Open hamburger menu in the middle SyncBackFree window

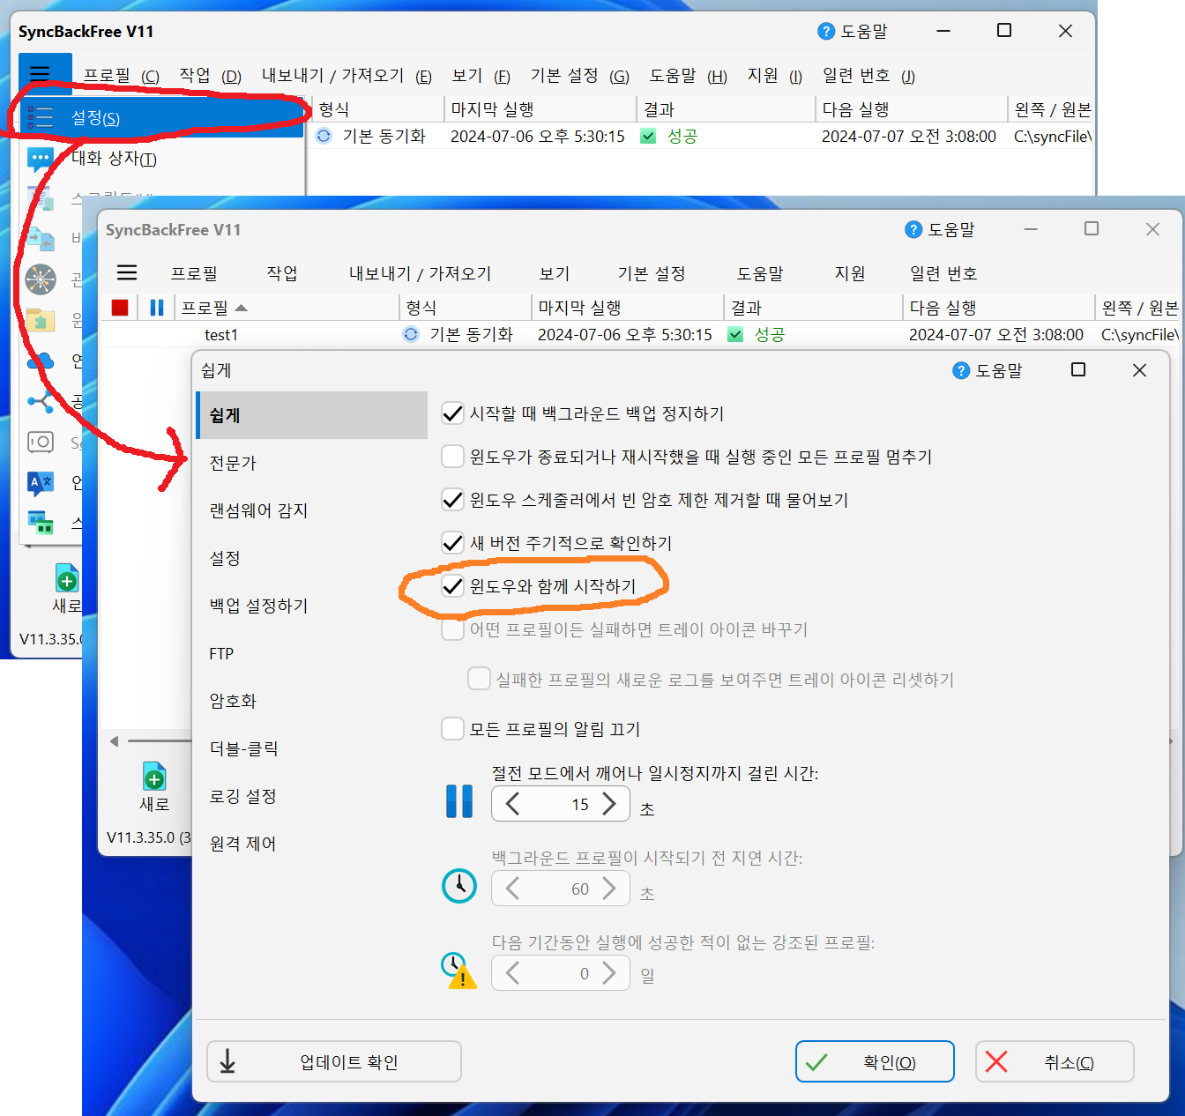[x=127, y=272]
